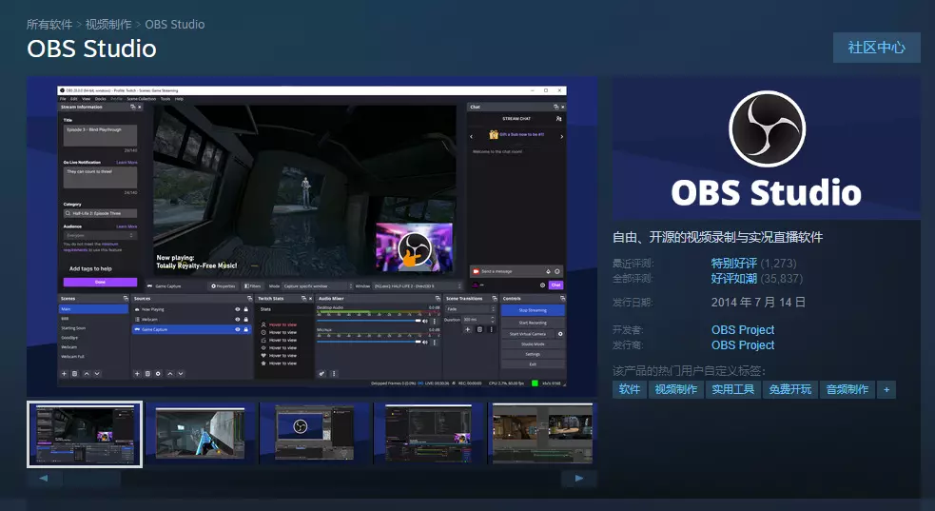Close the Stream Information dock in OBS
Viewport: 935px width, 511px height.
140,107
